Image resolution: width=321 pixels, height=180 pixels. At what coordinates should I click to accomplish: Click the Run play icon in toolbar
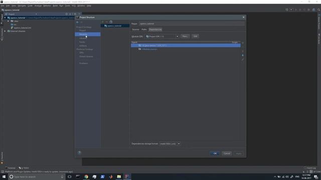[295, 10]
